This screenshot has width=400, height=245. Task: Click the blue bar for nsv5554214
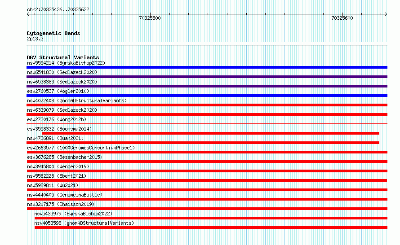(x=207, y=67)
